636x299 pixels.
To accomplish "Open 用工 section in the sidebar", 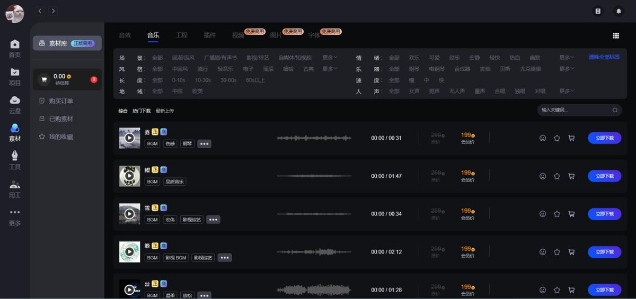I will 15,189.
